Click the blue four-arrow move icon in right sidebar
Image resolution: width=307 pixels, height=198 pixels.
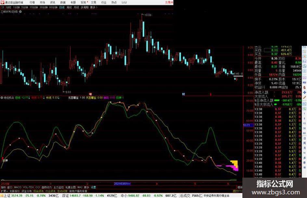[x=304, y=92]
